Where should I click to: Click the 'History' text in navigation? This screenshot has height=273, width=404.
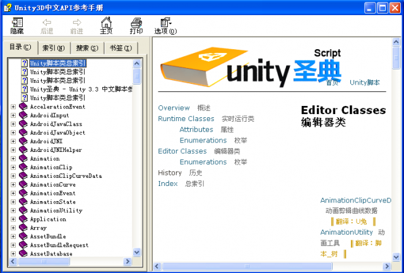point(170,173)
